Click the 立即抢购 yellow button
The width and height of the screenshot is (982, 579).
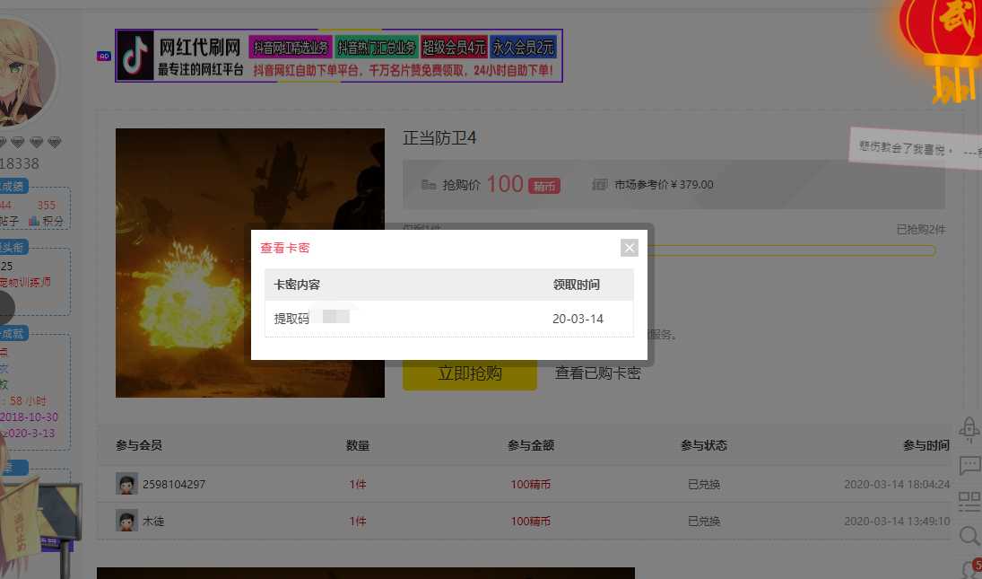[x=470, y=373]
